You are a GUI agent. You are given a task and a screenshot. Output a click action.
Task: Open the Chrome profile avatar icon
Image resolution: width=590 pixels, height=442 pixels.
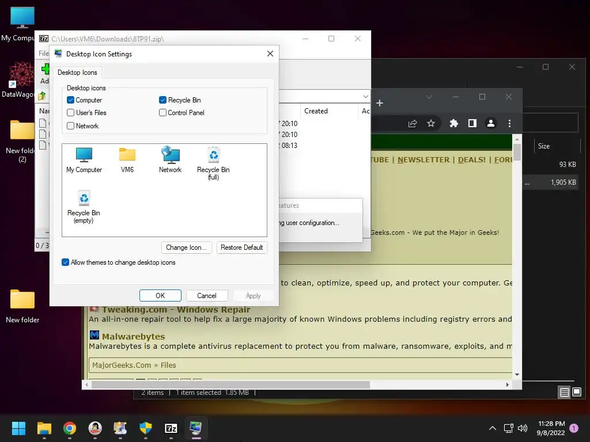tap(491, 123)
